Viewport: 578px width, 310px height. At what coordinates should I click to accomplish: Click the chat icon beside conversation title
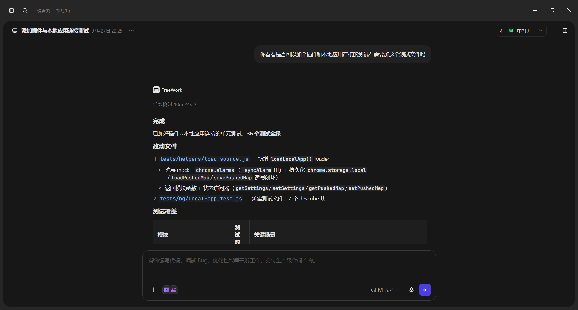[x=15, y=31]
